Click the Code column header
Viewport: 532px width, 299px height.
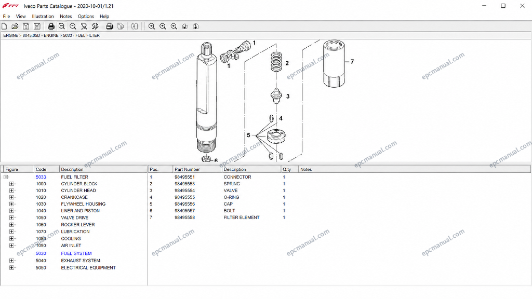(x=47, y=169)
